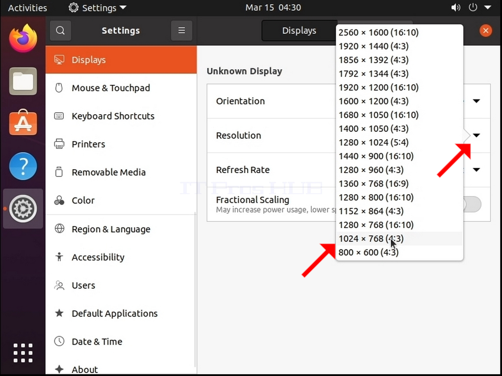502x376 pixels.
Task: Choose 1792 × 1344 (4:3) resolution
Action: (399, 74)
